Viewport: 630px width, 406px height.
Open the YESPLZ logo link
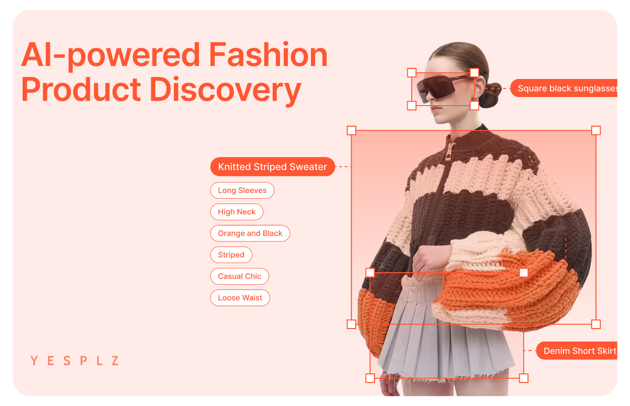tap(75, 361)
